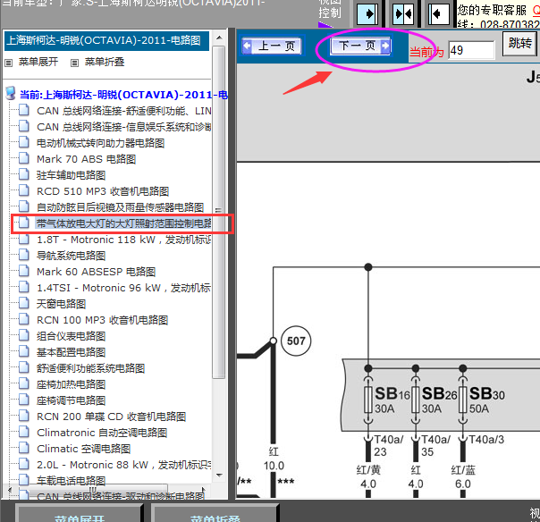This screenshot has width=540, height=522.
Task: Open Climatronic 自动空调电路图
Action: (102, 433)
